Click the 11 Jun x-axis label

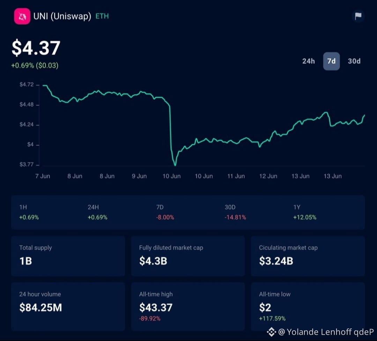(236, 176)
